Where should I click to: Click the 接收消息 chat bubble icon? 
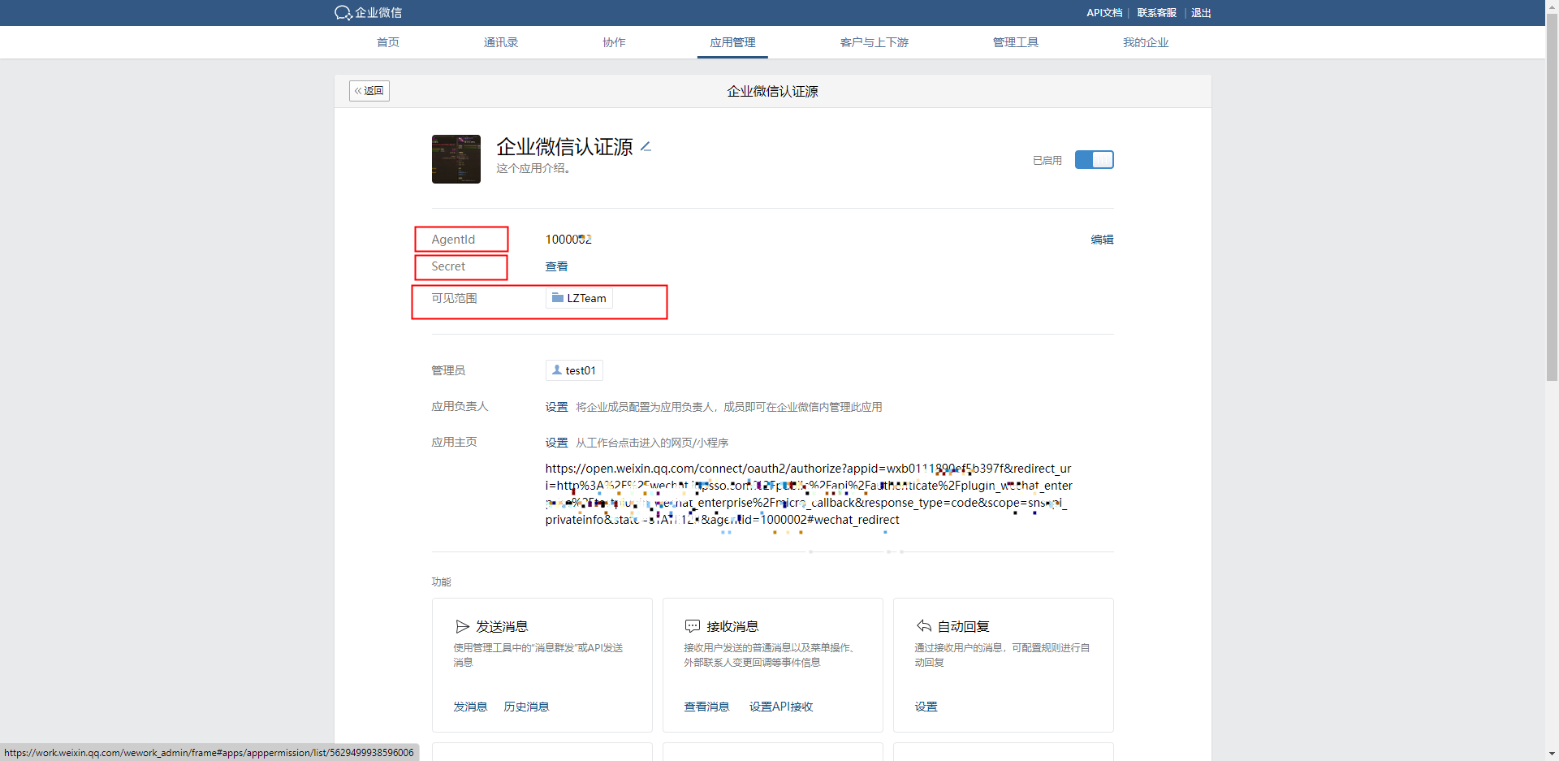point(693,626)
